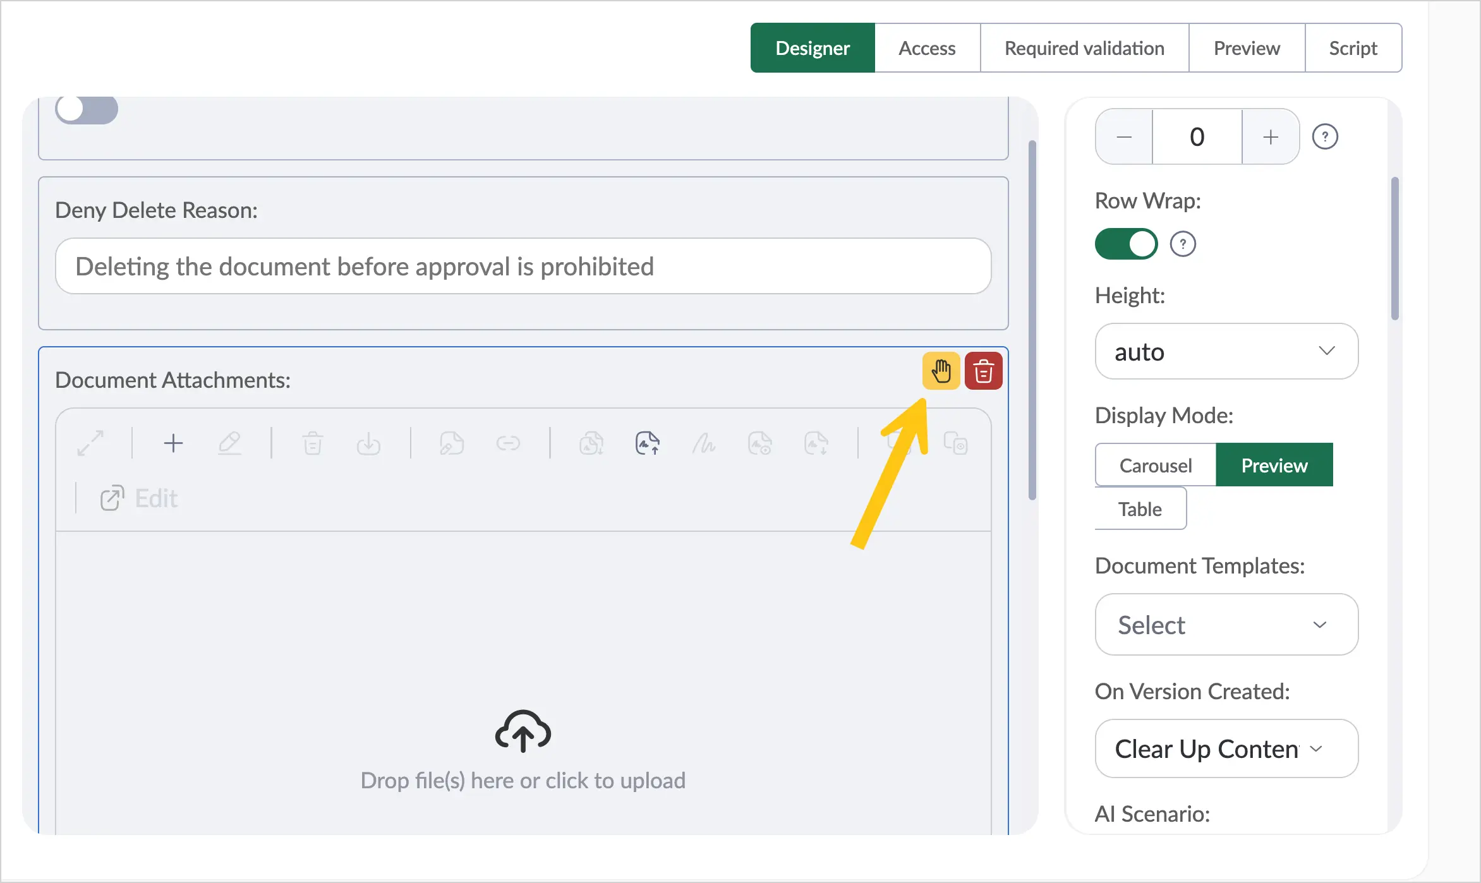Select the Carousel display mode
Image resolution: width=1481 pixels, height=883 pixels.
coord(1156,465)
